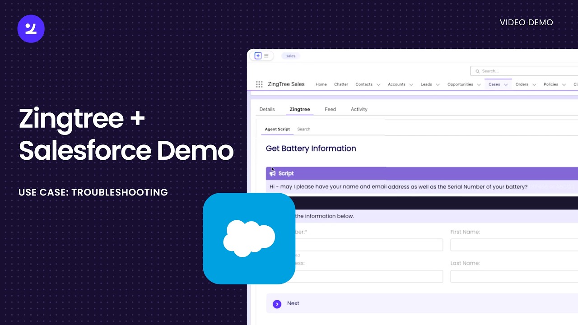Click the "Zingtree + Salesforce Demo" title

coord(126,135)
